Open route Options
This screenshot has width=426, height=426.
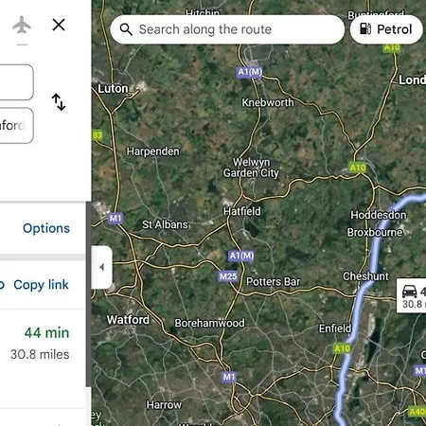(46, 228)
